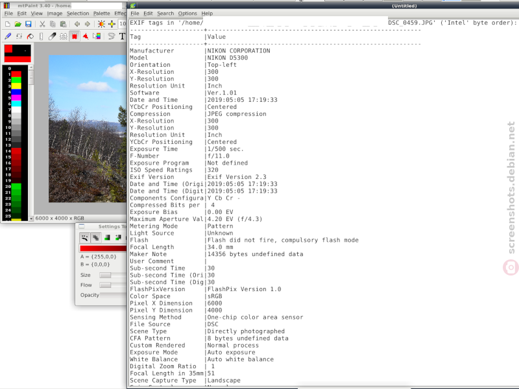This screenshot has width=519, height=389.
Task: Open the text editor Search menu
Action: point(165,14)
